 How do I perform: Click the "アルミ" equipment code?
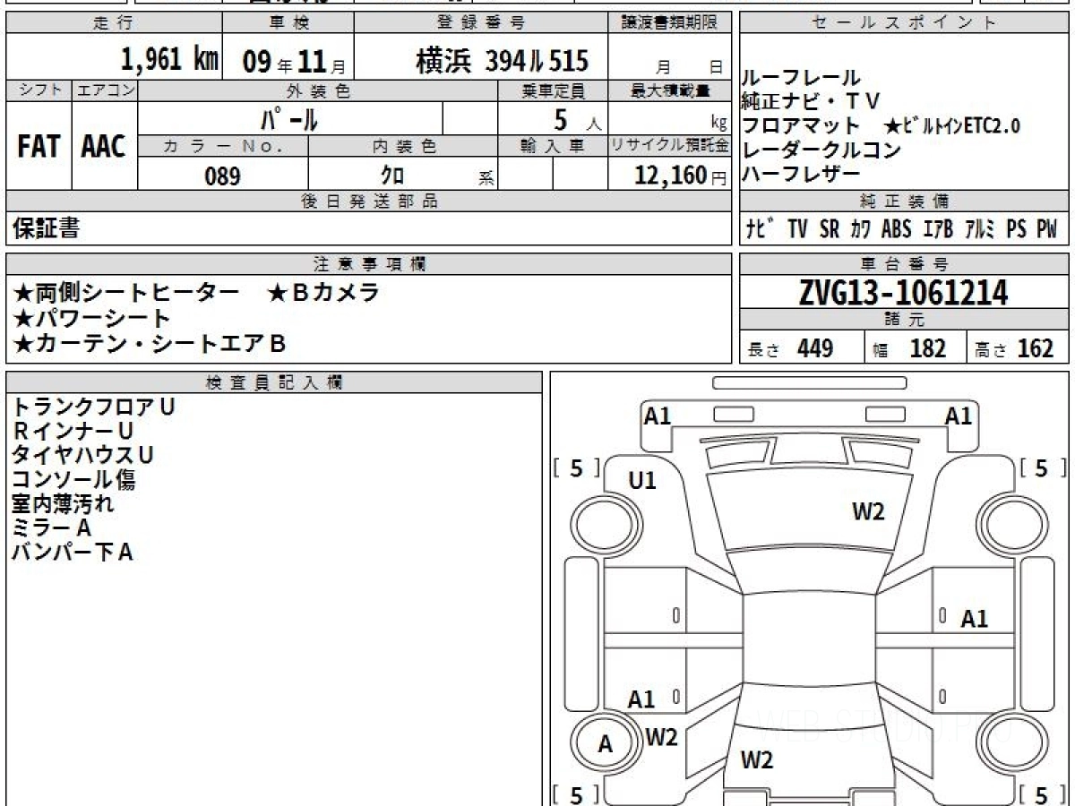(980, 229)
